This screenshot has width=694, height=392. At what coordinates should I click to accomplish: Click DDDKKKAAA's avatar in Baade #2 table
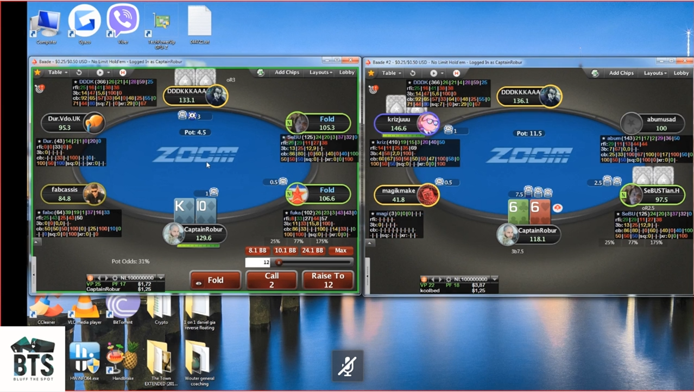point(550,96)
